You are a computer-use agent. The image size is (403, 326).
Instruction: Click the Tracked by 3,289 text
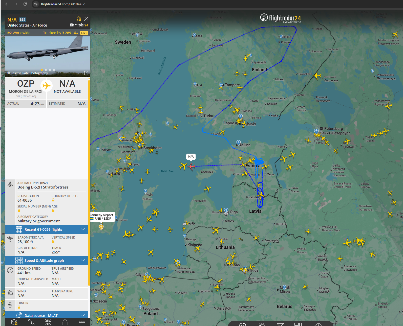click(x=57, y=33)
